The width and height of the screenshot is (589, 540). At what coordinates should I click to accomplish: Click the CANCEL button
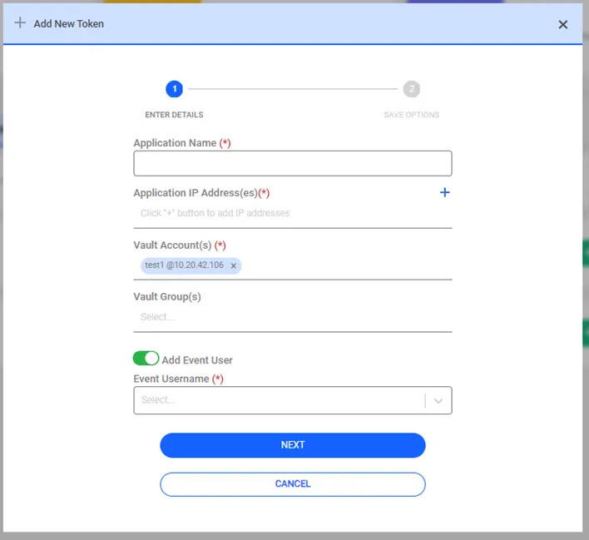pyautogui.click(x=293, y=484)
